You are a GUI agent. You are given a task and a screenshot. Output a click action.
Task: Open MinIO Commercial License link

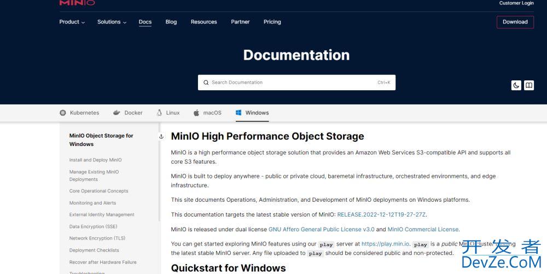click(423, 229)
